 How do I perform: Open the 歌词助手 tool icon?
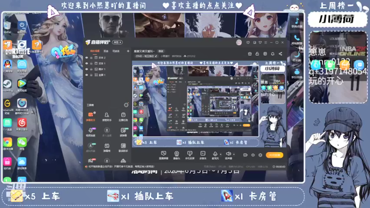[123, 146]
